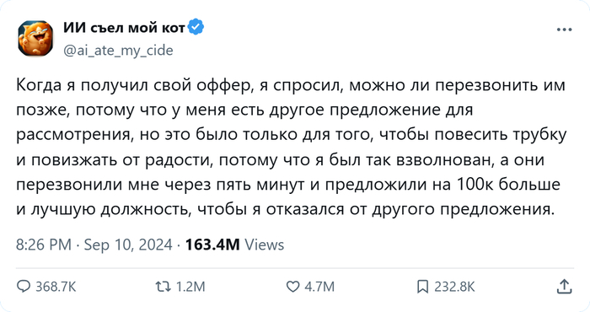Click the Views label beside 163.4M
Viewport: 590px width, 312px height.
265,245
